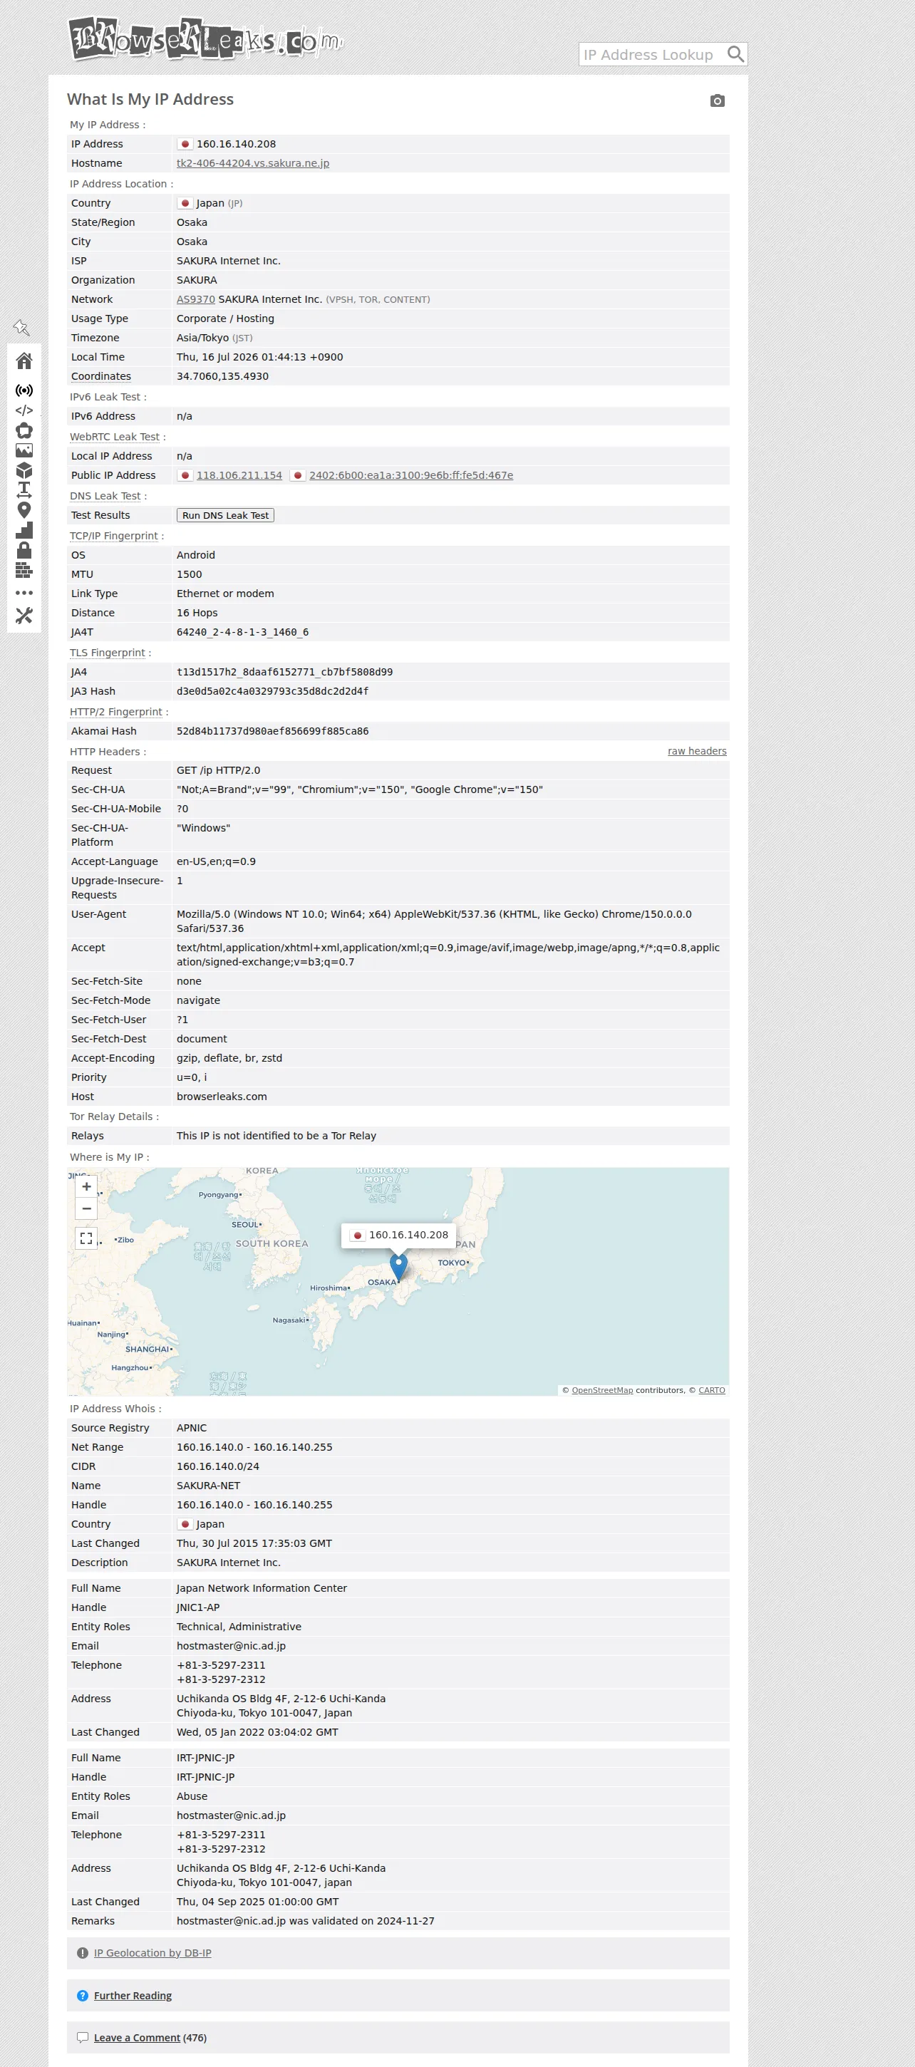Image resolution: width=915 pixels, height=2067 pixels.
Task: Select the JA3 Hash d3e0d5a02c4a0329793c35d8dc2d2d4f
Action: (x=273, y=692)
